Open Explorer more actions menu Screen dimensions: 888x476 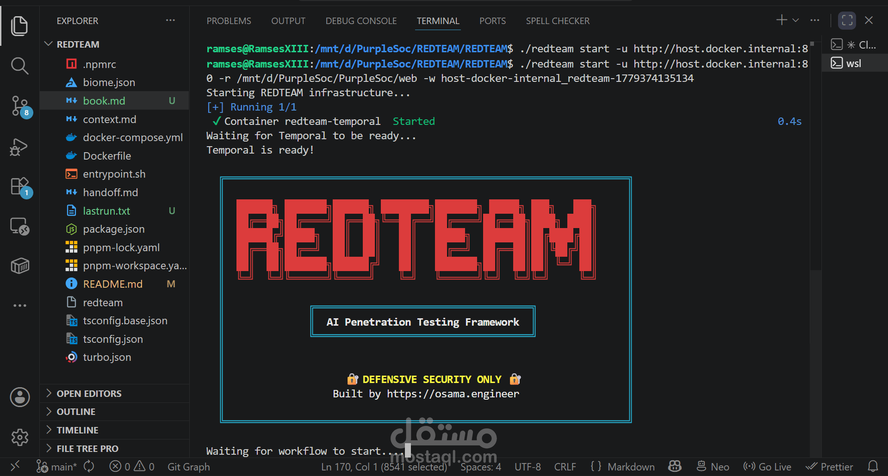tap(170, 20)
